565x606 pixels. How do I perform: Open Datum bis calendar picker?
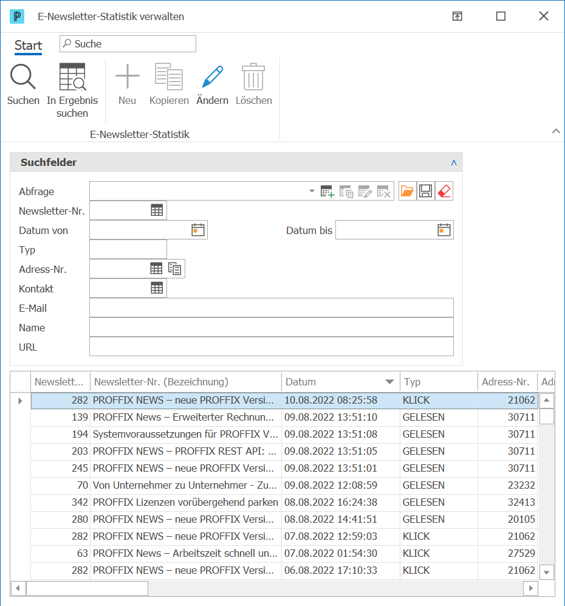pyautogui.click(x=444, y=230)
